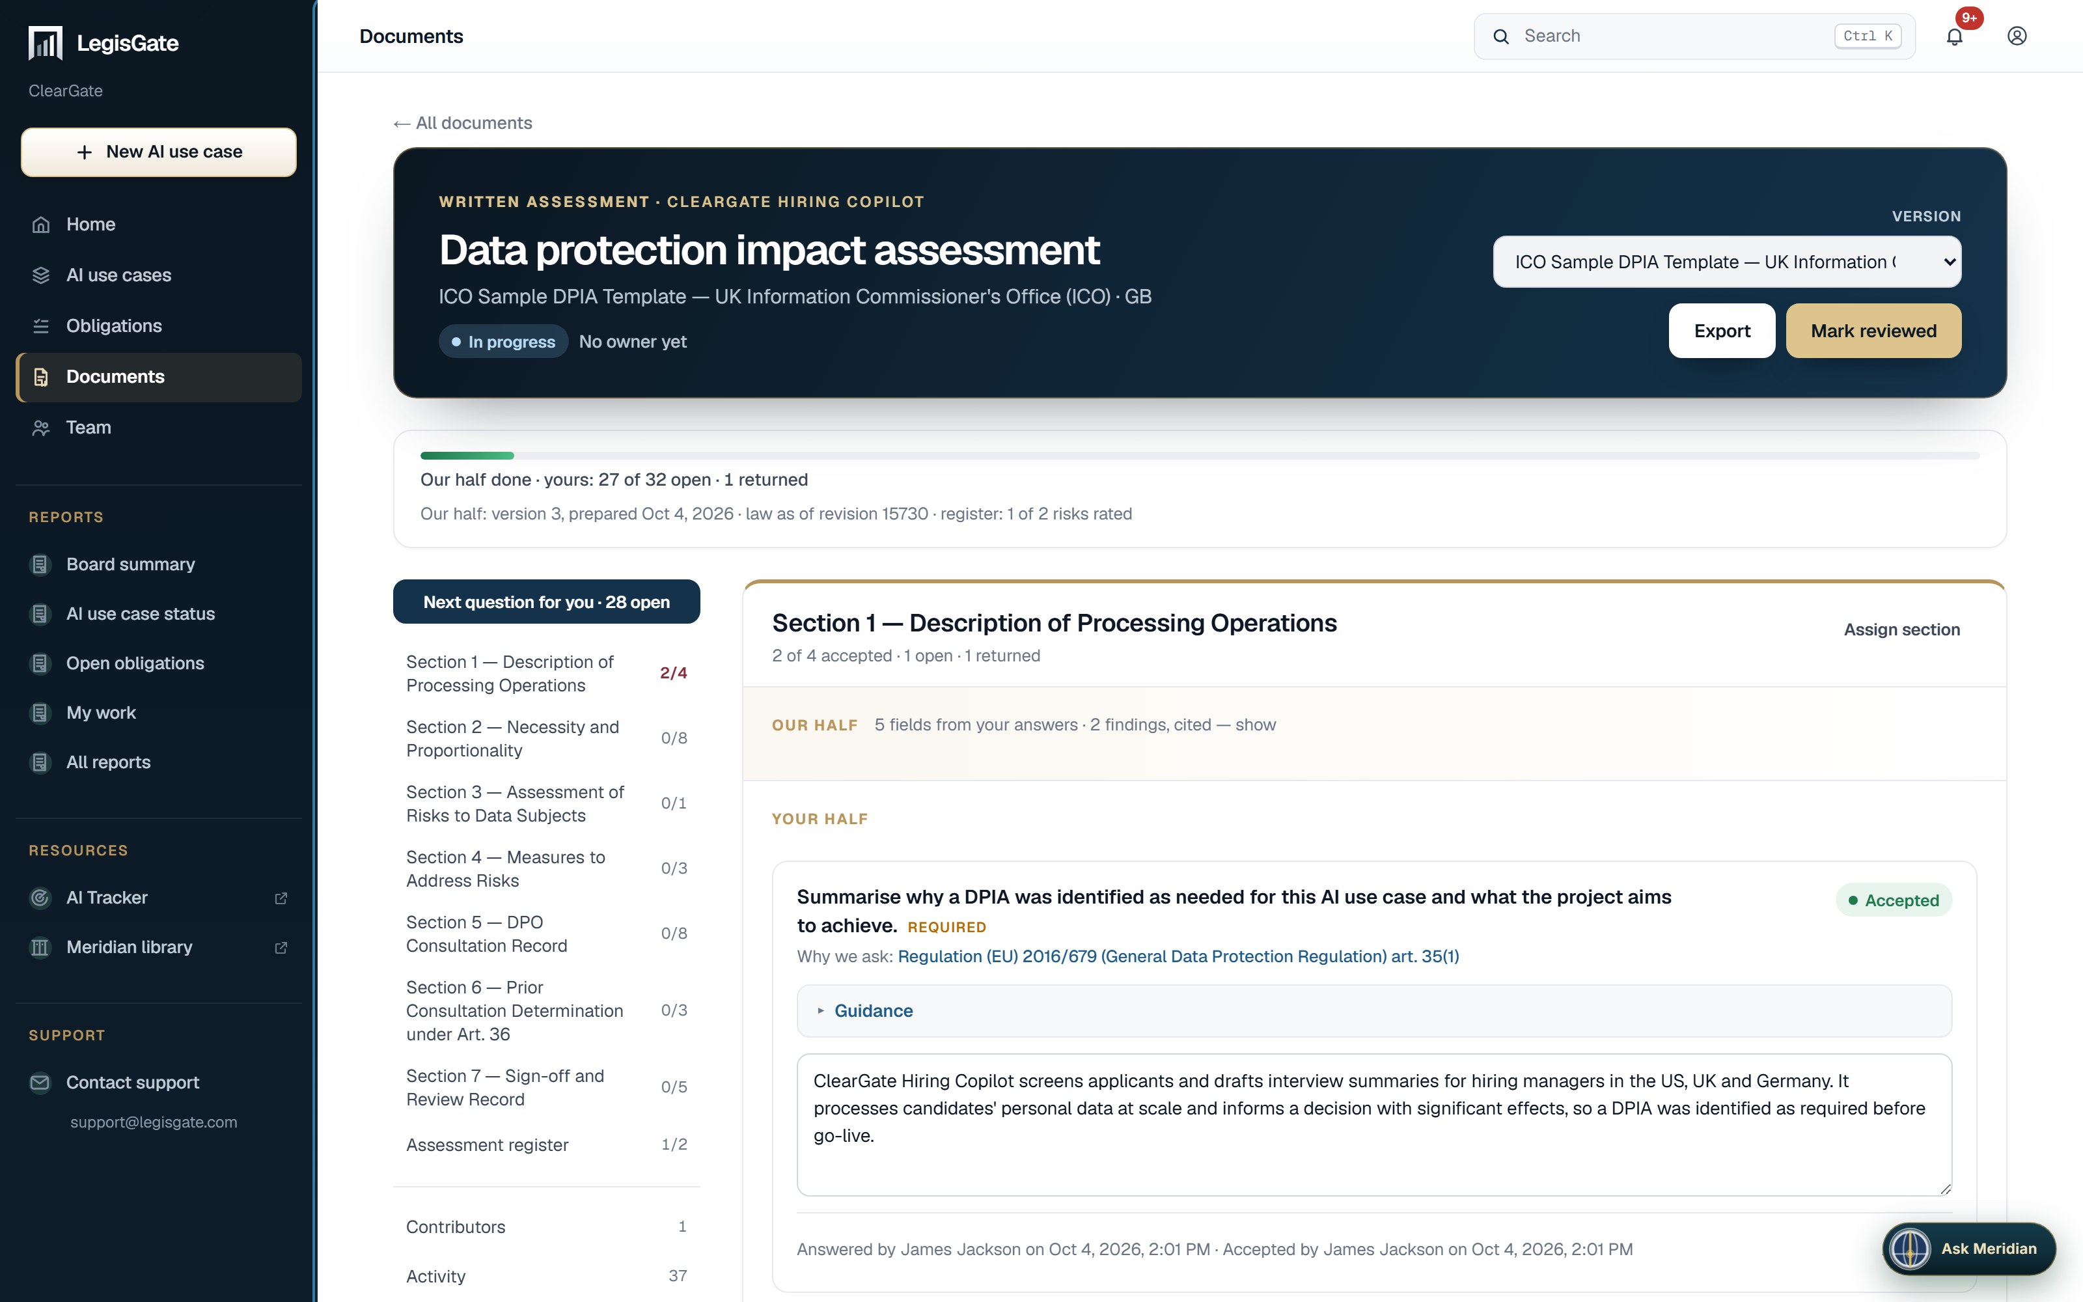Screen dimensions: 2083x1302
Task: Go back to All documents
Action: [x=462, y=123]
